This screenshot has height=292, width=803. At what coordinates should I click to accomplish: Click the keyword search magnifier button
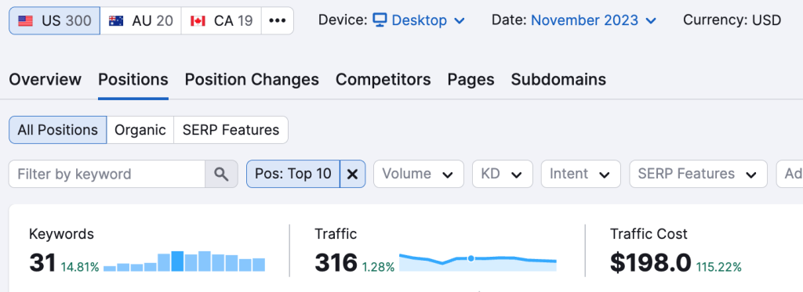[221, 174]
